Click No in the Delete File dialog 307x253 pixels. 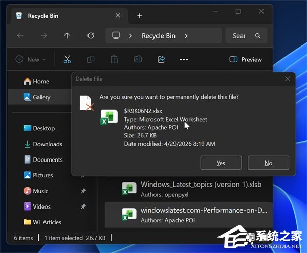(268, 163)
